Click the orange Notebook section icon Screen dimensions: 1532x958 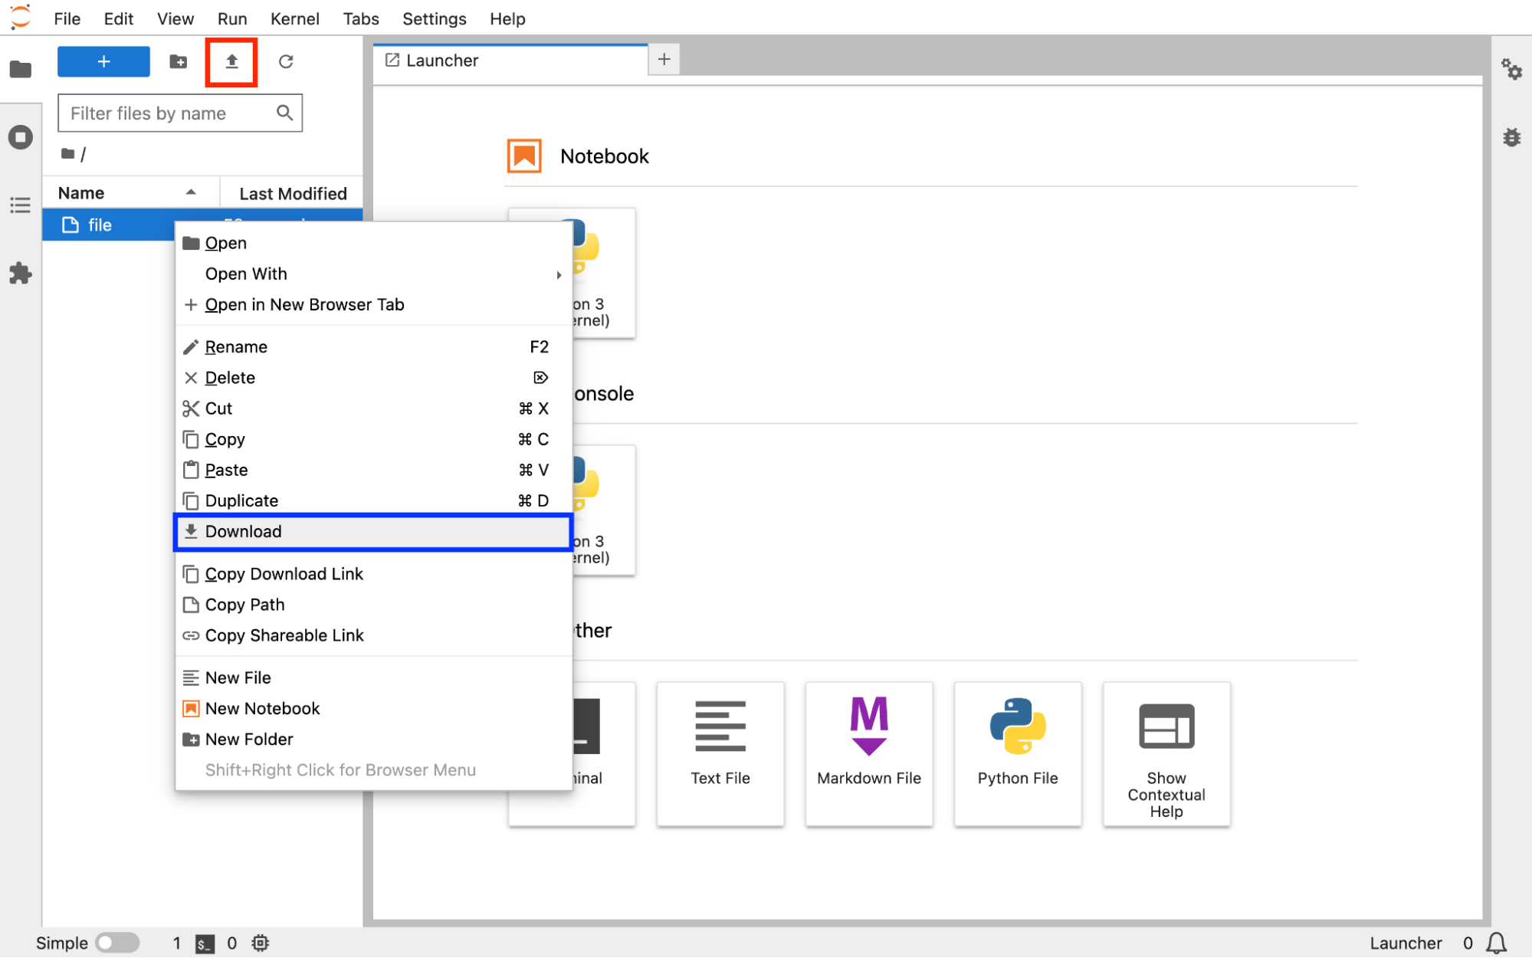524,156
